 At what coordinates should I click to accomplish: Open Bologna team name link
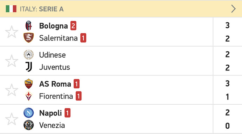pyautogui.click(x=53, y=26)
